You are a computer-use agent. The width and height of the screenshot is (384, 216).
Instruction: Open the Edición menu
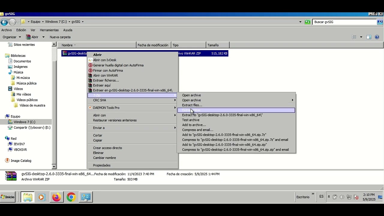point(21,30)
